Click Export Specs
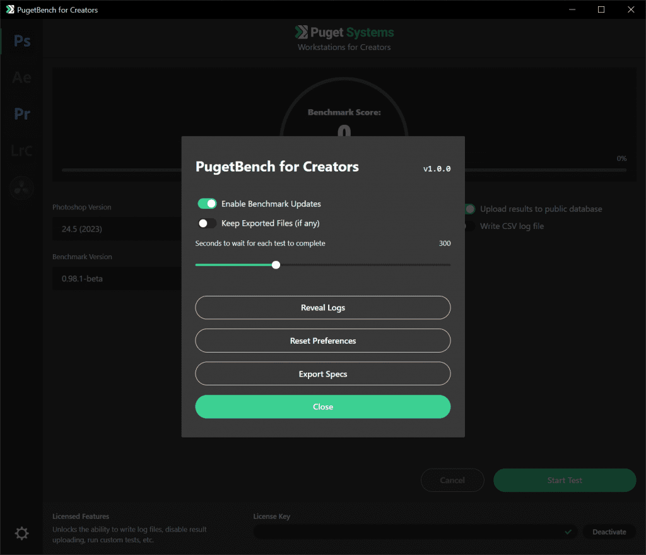The image size is (646, 555). (322, 373)
